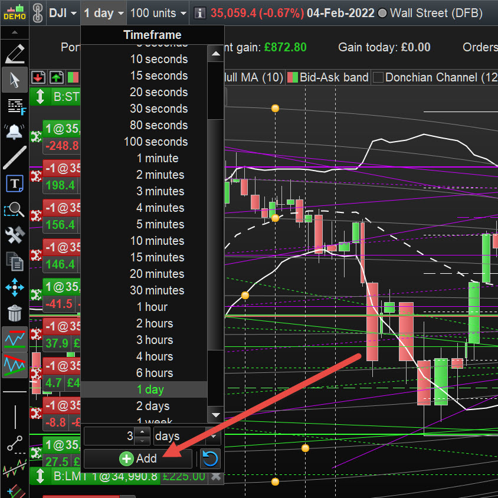This screenshot has height=498, width=498.
Task: Click the DEMO chart logo icon
Action: pos(15,13)
